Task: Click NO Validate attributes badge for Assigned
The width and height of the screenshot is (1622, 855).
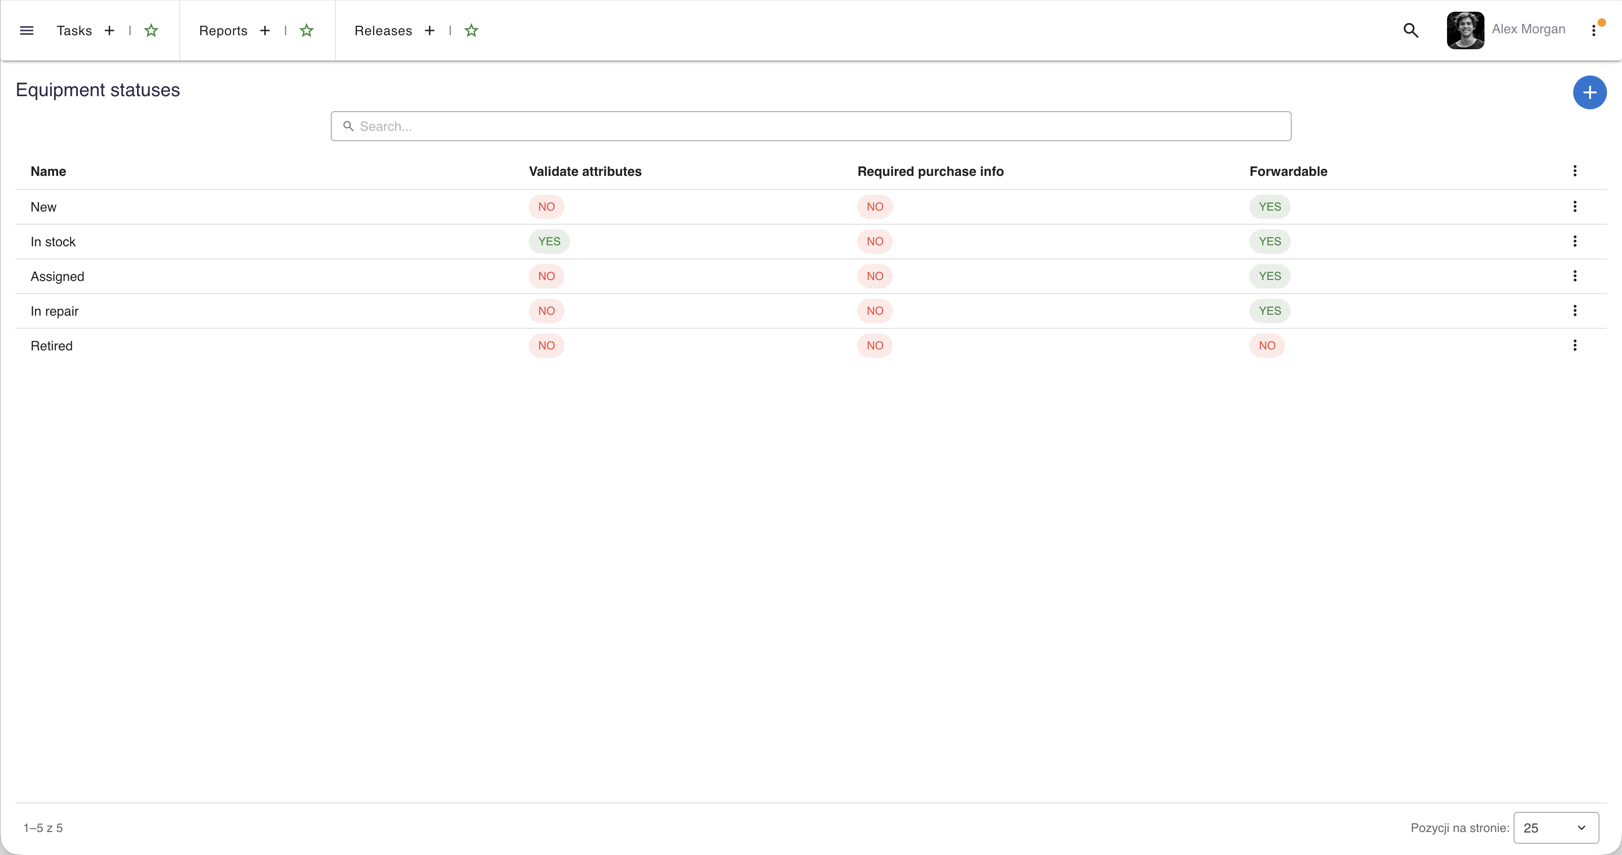Action: coord(547,276)
